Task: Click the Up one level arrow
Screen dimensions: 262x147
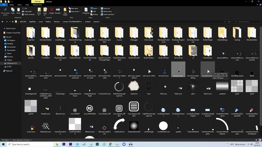Action: 13,22
